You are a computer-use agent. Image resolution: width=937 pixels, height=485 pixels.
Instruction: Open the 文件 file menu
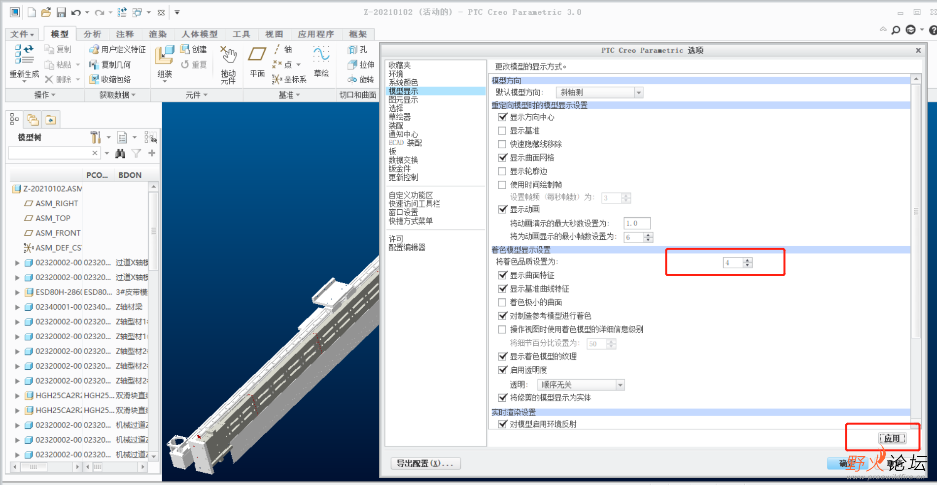click(22, 34)
